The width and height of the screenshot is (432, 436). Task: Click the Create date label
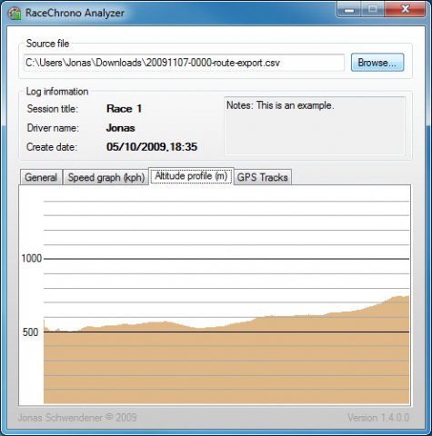(x=52, y=147)
